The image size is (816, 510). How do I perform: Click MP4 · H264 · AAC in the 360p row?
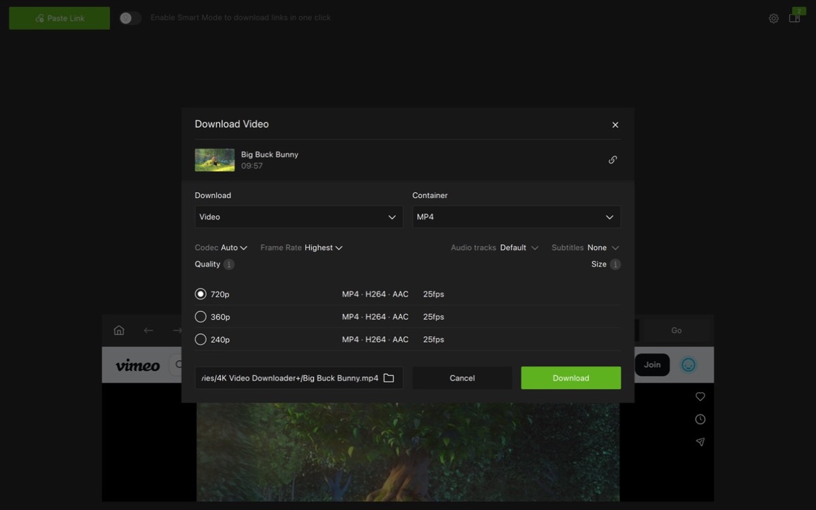(375, 317)
